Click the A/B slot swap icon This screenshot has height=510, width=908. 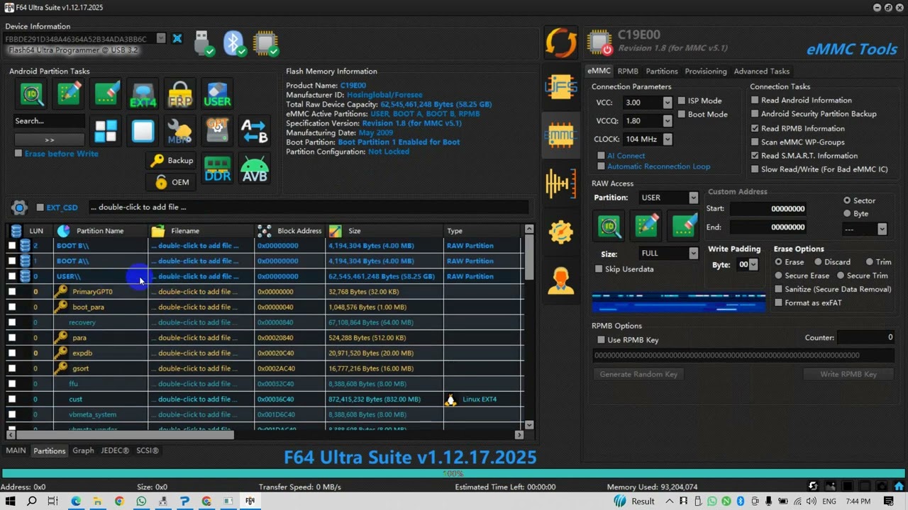click(x=254, y=131)
